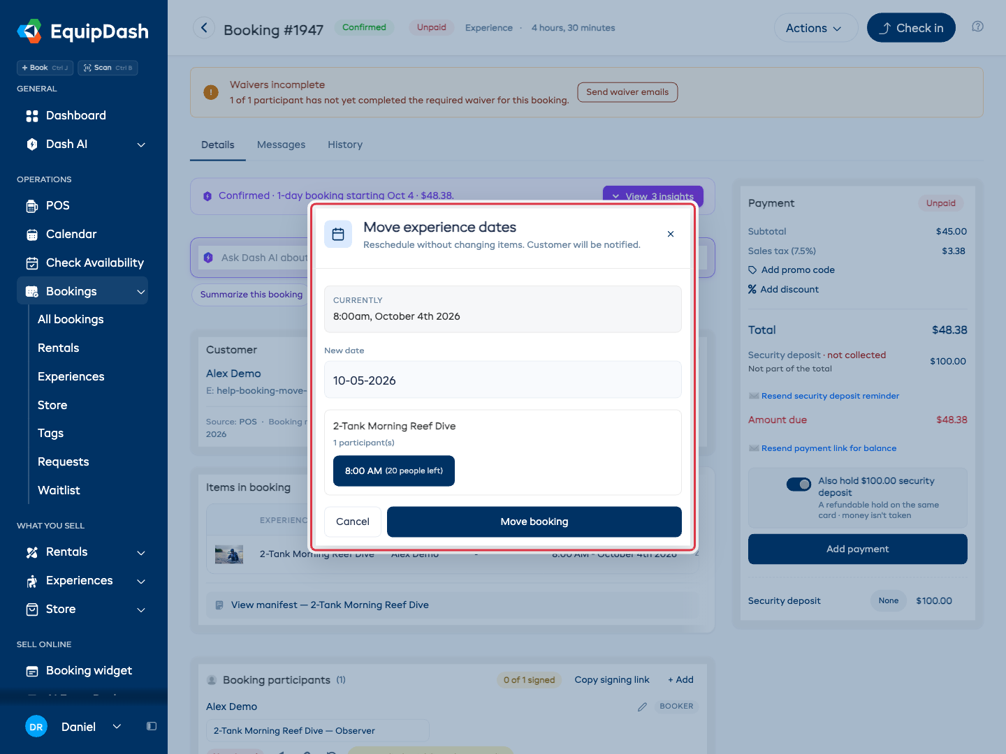Open the help question-mark icon
Screen dimensions: 1006x754
pyautogui.click(x=977, y=27)
